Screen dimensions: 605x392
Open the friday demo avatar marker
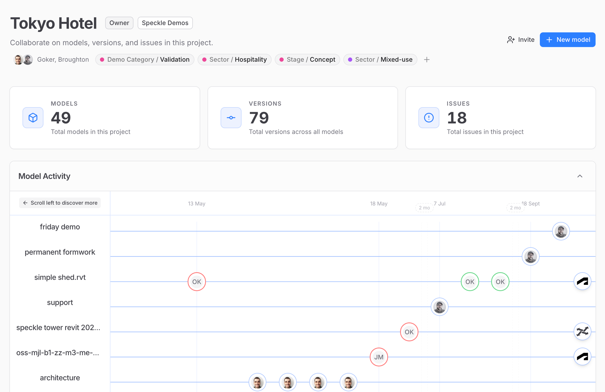(561, 231)
